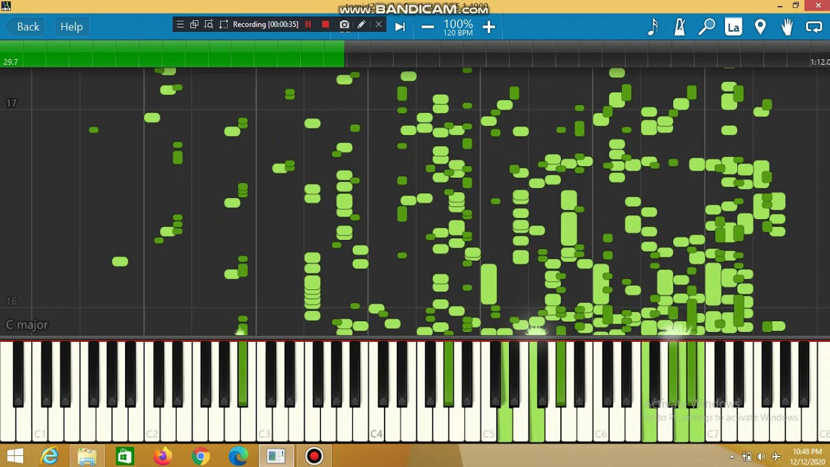Screen dimensions: 830x467
Task: Open power/battery tray icon
Action: 746,457
